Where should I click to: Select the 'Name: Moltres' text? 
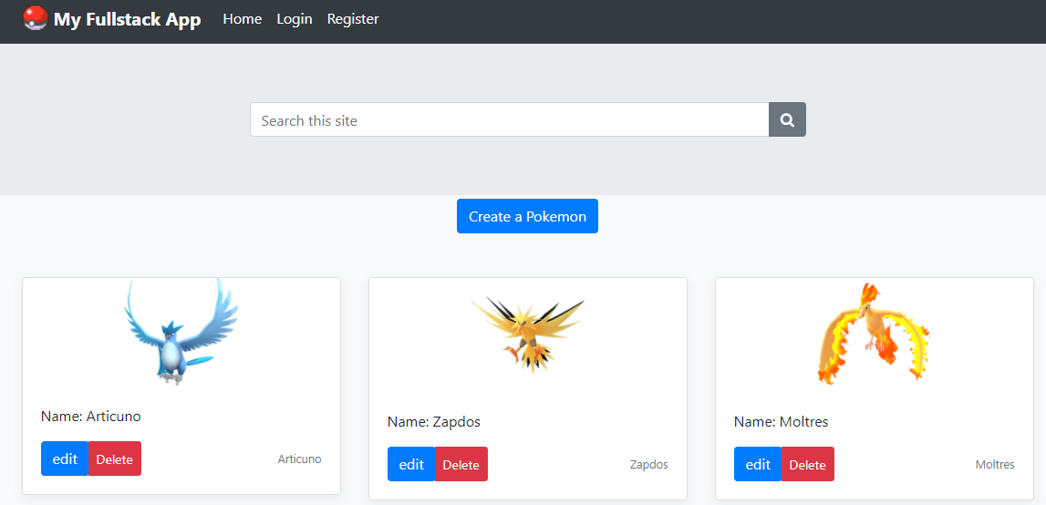point(782,422)
